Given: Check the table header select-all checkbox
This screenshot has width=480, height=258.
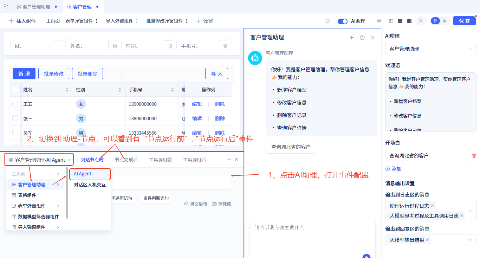Looking at the screenshot, I should coord(15,90).
